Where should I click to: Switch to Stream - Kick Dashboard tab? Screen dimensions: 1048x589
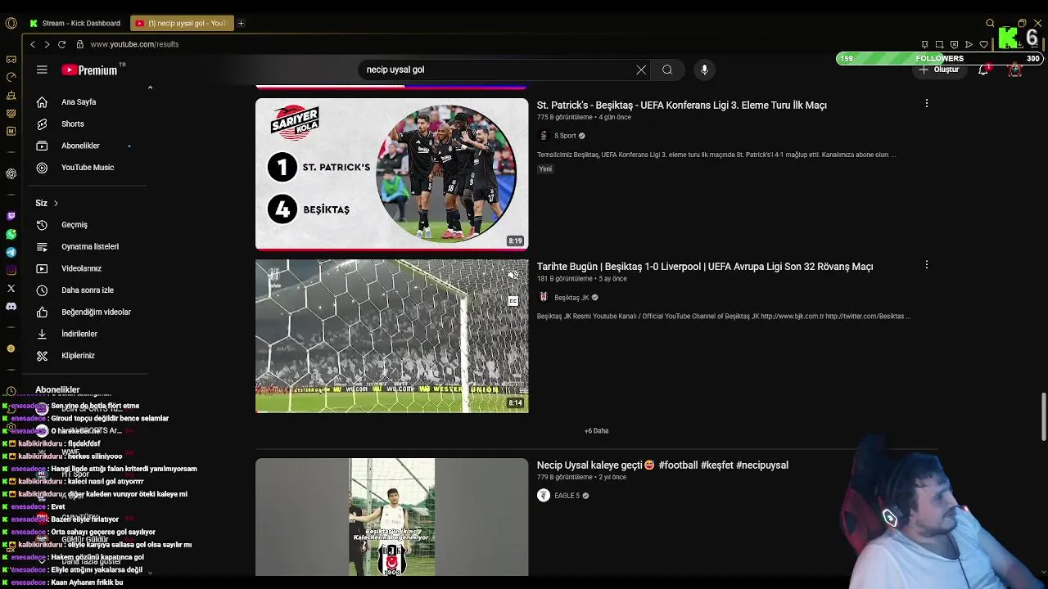75,23
